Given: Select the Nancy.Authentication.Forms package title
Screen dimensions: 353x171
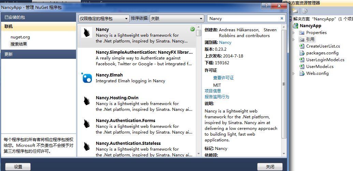Looking at the screenshot, I should click(126, 120).
